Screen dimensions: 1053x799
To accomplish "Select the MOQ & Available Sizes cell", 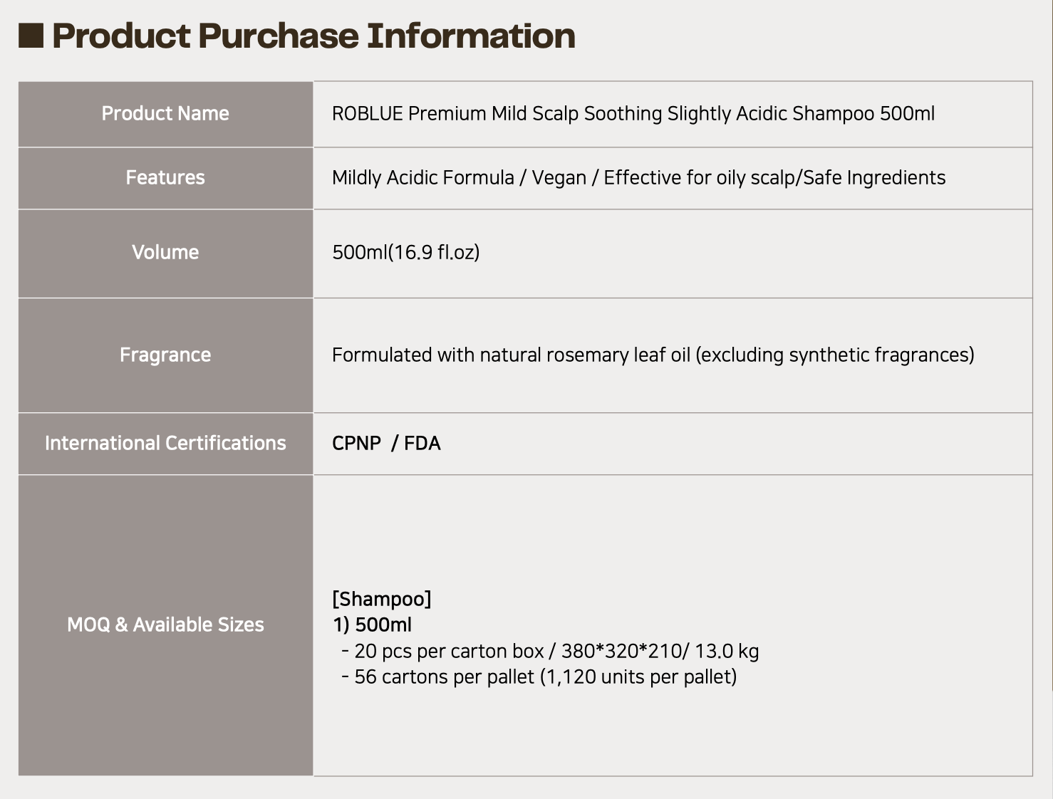I will [x=165, y=625].
